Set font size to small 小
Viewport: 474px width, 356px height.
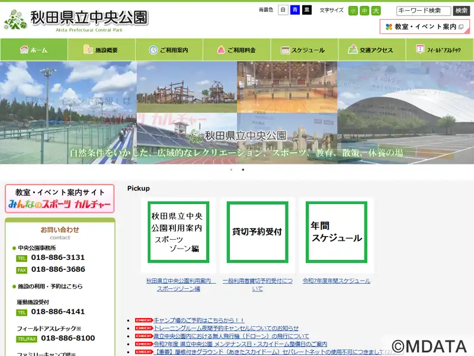(x=353, y=11)
